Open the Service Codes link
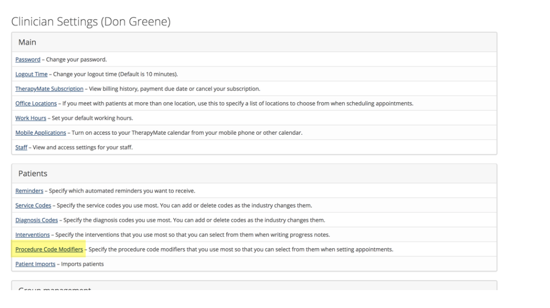This screenshot has height=308, width=550. point(33,205)
